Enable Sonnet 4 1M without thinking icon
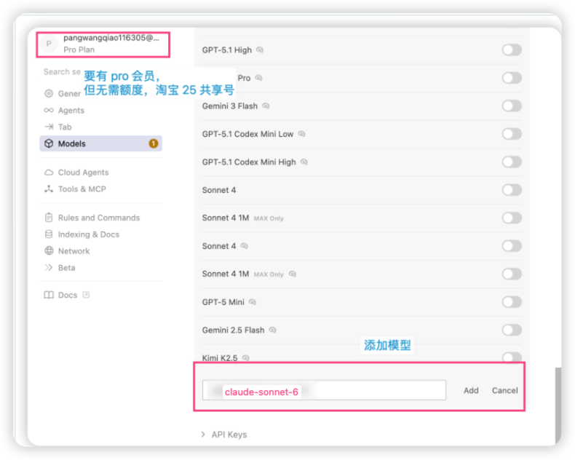The width and height of the screenshot is (575, 460). coord(512,218)
